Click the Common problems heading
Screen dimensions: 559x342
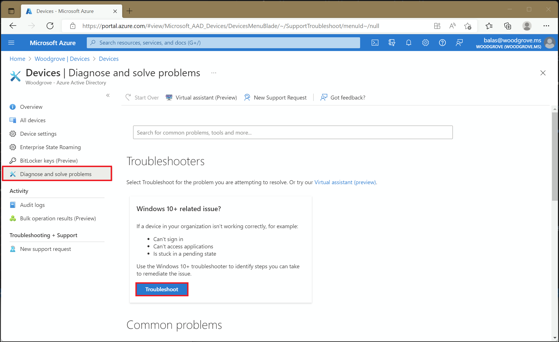174,325
